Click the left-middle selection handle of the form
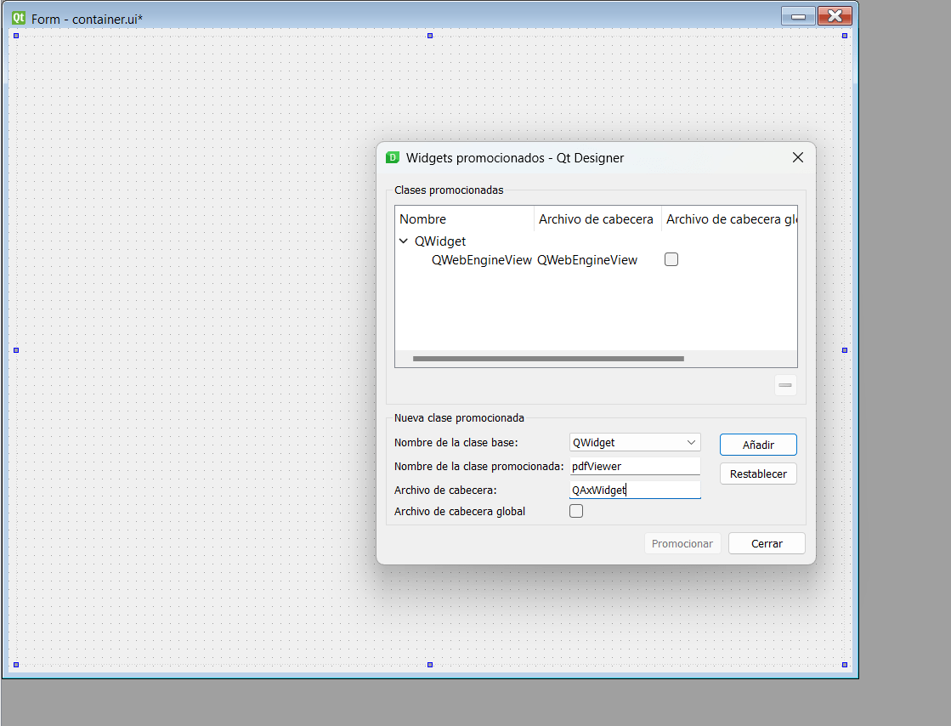 (16, 350)
